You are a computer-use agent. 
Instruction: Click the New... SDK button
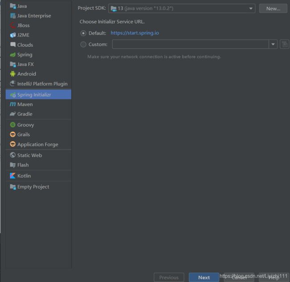[x=273, y=8]
